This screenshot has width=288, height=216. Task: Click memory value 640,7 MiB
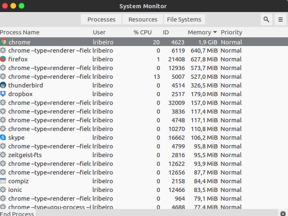coord(204,51)
